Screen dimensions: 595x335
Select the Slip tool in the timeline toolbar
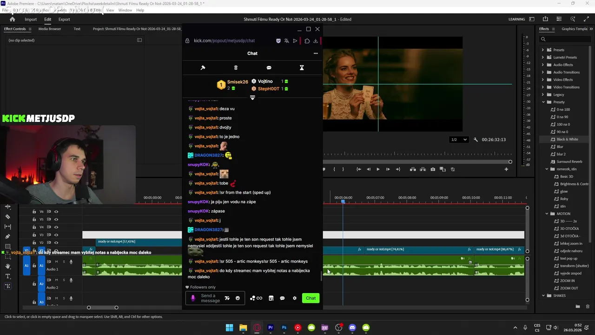pos(7,227)
